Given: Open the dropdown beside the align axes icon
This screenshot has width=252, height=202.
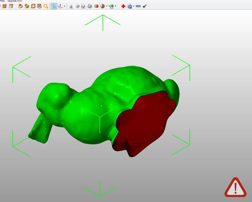Looking at the screenshot, I should pyautogui.click(x=65, y=6).
